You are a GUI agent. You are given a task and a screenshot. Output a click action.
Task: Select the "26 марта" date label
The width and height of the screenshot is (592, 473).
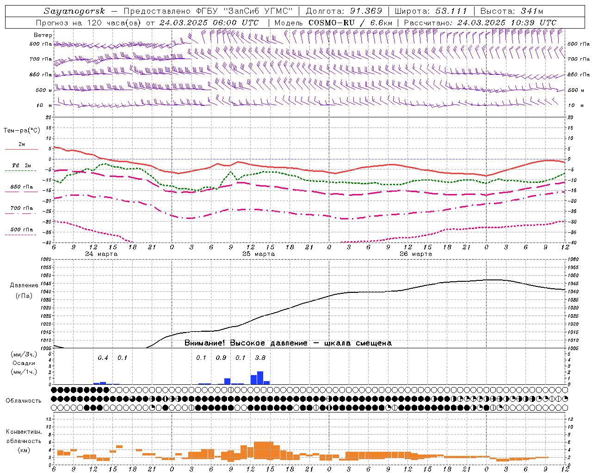tap(416, 254)
